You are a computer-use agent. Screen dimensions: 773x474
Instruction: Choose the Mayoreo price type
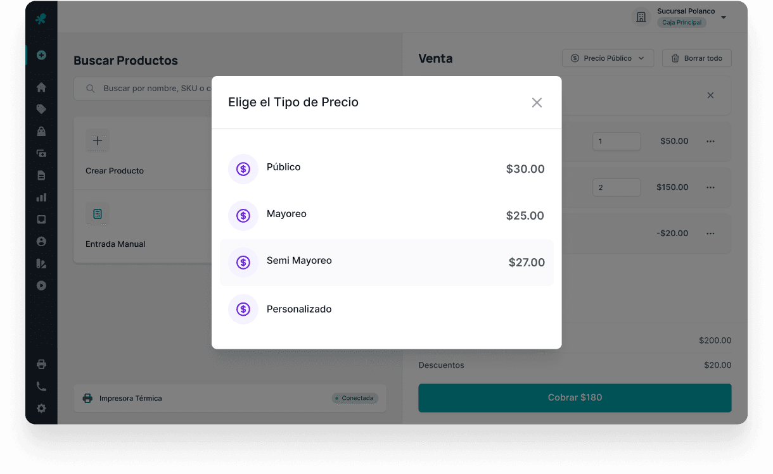(x=386, y=216)
